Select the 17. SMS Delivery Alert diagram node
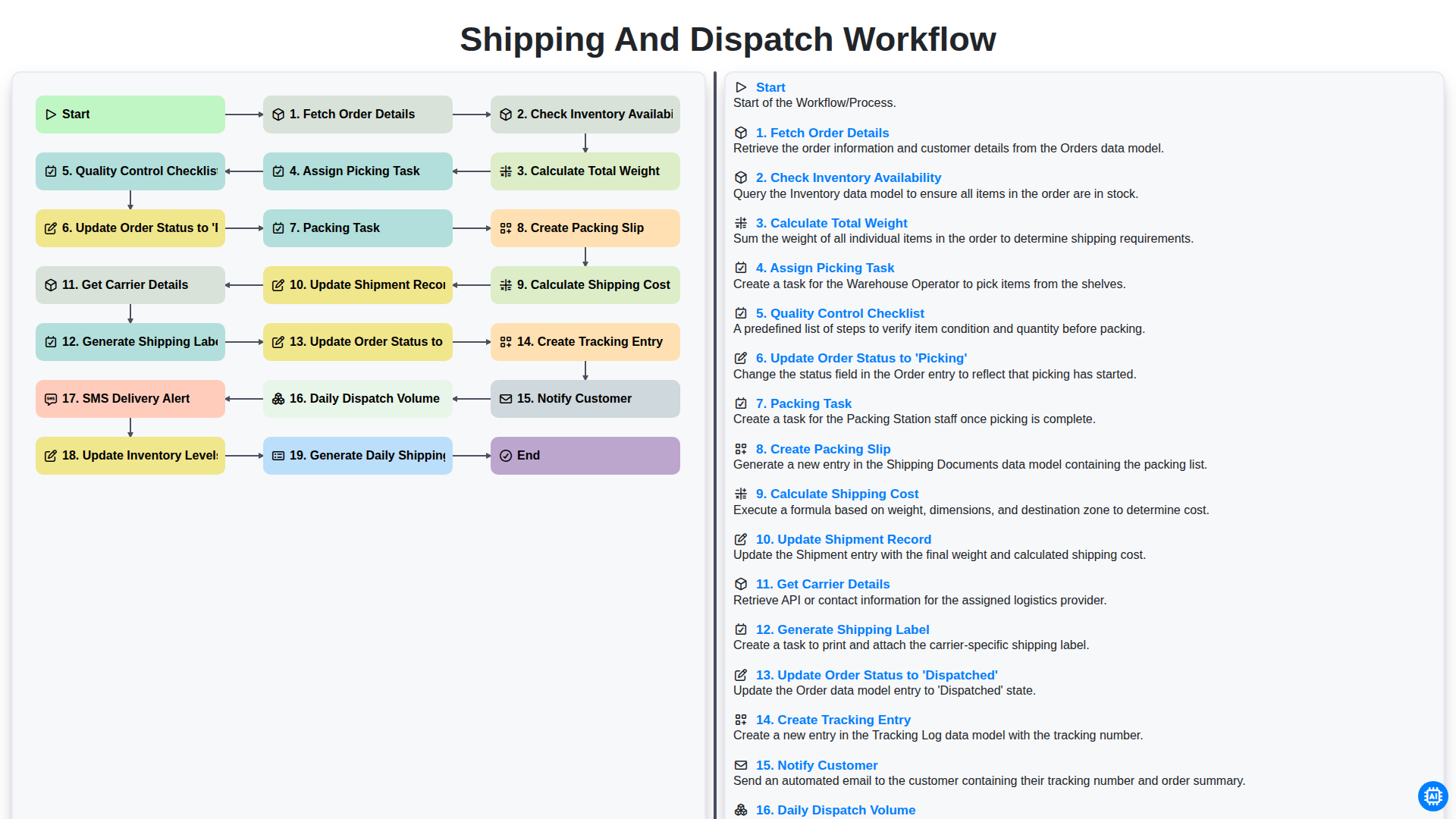 pos(130,399)
